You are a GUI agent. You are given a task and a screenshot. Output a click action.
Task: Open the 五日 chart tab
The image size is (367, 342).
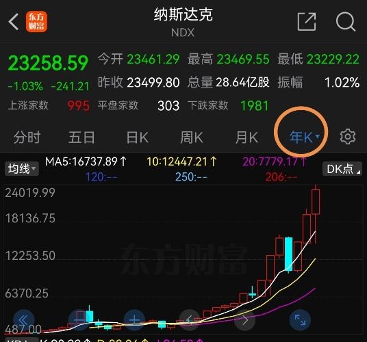[81, 137]
